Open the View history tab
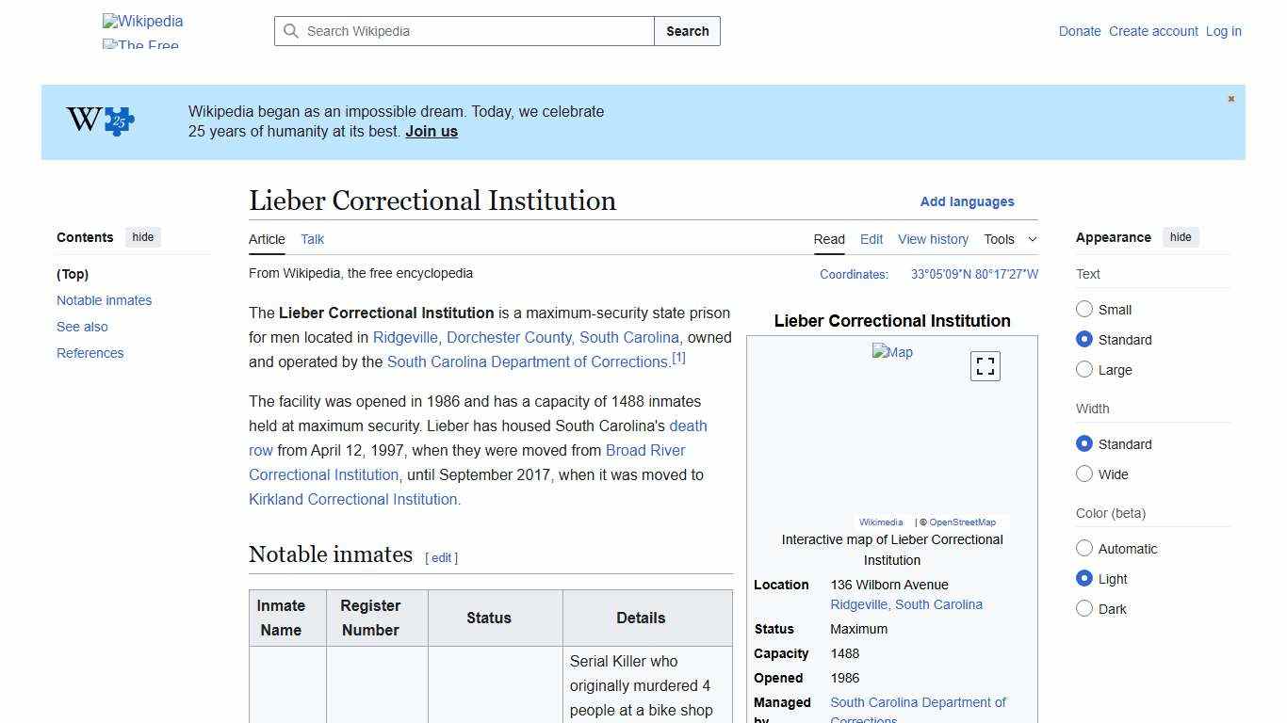The image size is (1287, 723). pyautogui.click(x=933, y=239)
